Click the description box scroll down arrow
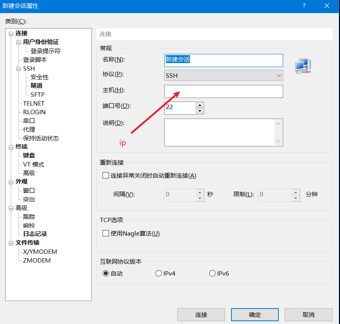Image resolution: width=340 pixels, height=324 pixels. point(278,141)
